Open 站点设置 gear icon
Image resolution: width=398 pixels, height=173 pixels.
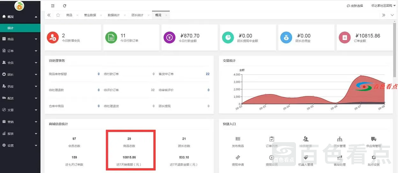click(x=373, y=157)
